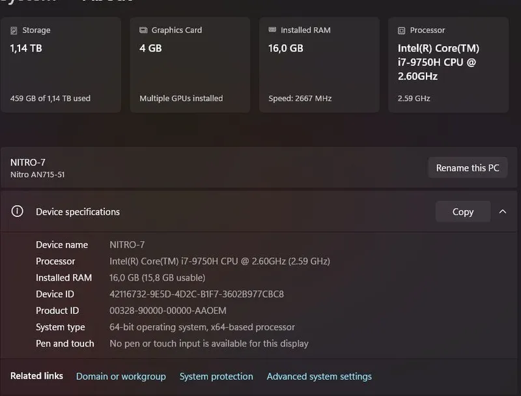This screenshot has width=521, height=396.
Task: Select the 'Nitro AN715-51' model text
Action: pos(38,175)
